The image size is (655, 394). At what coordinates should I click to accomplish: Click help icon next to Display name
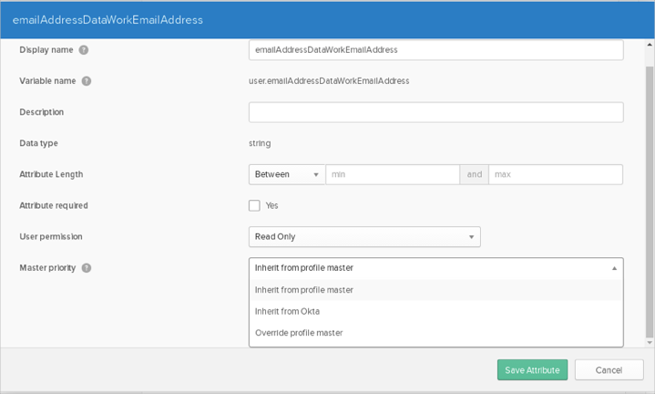click(x=84, y=50)
